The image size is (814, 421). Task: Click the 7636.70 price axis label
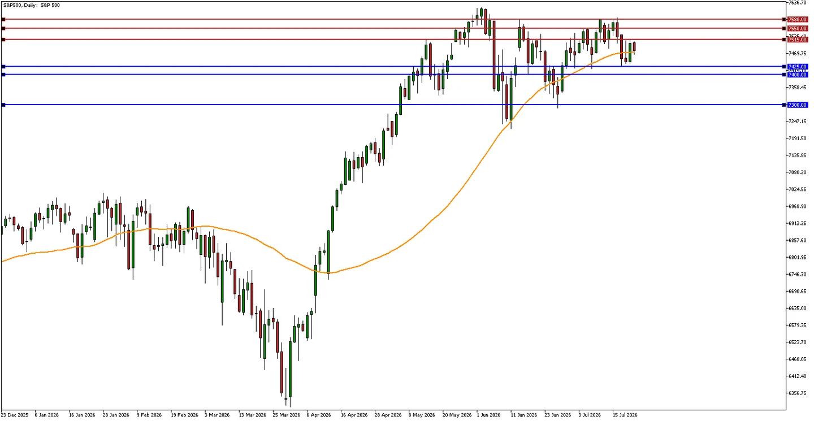pyautogui.click(x=797, y=3)
